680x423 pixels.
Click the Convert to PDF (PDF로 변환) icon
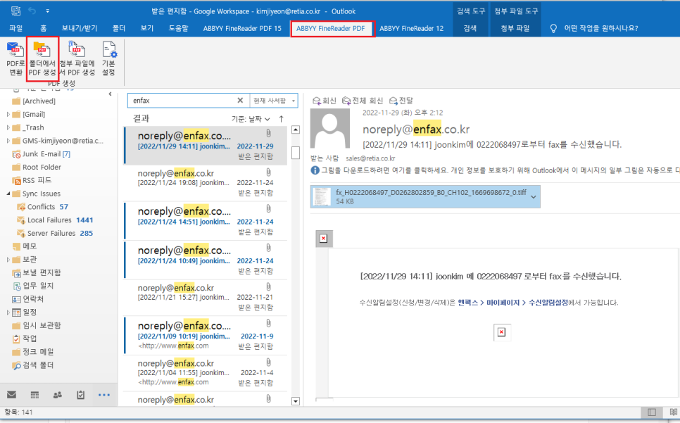[15, 58]
